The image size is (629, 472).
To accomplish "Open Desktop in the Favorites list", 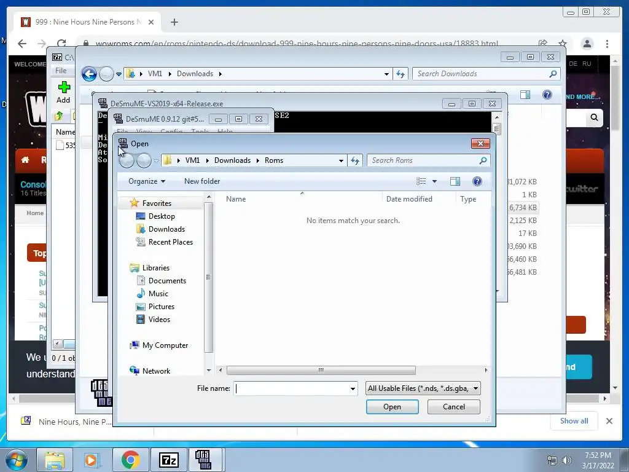I will coord(162,216).
